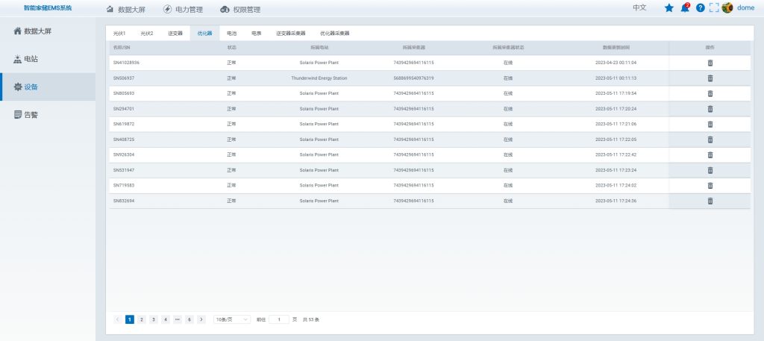Click the go-to page number input

[x=278, y=319]
